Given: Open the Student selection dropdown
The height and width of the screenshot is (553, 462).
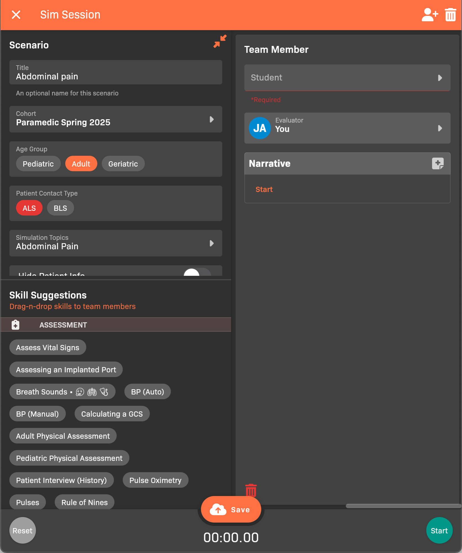Looking at the screenshot, I should click(347, 78).
